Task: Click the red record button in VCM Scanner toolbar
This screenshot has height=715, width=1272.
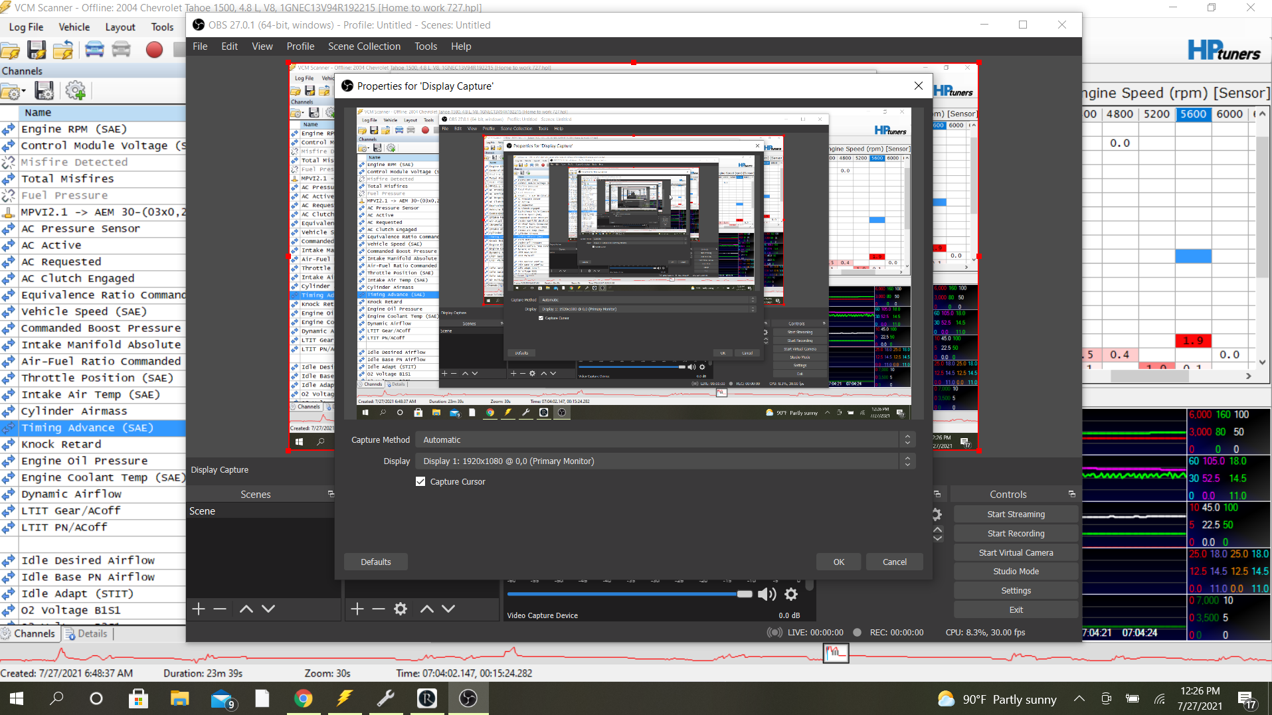Action: point(154,50)
